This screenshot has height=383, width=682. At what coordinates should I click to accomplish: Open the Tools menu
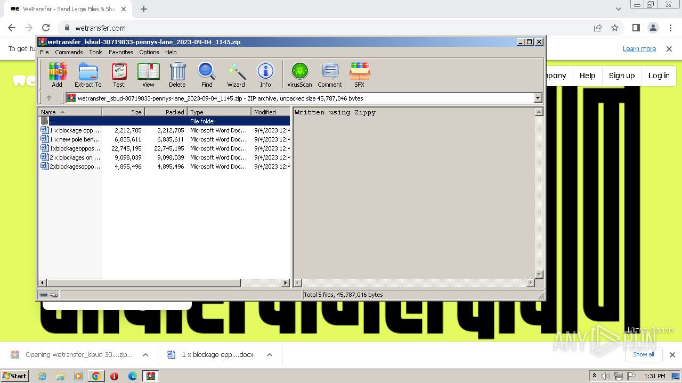click(96, 52)
